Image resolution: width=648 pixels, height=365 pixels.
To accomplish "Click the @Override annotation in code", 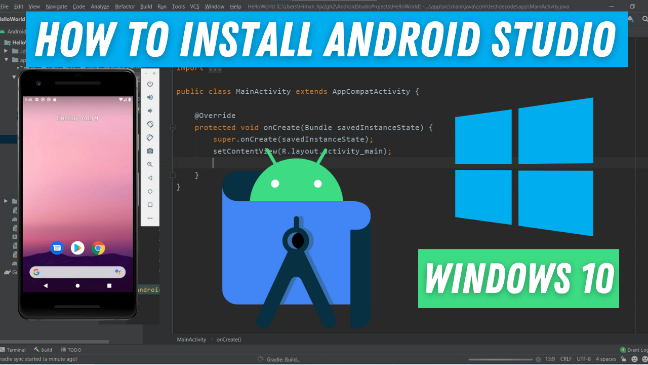I will (x=215, y=116).
